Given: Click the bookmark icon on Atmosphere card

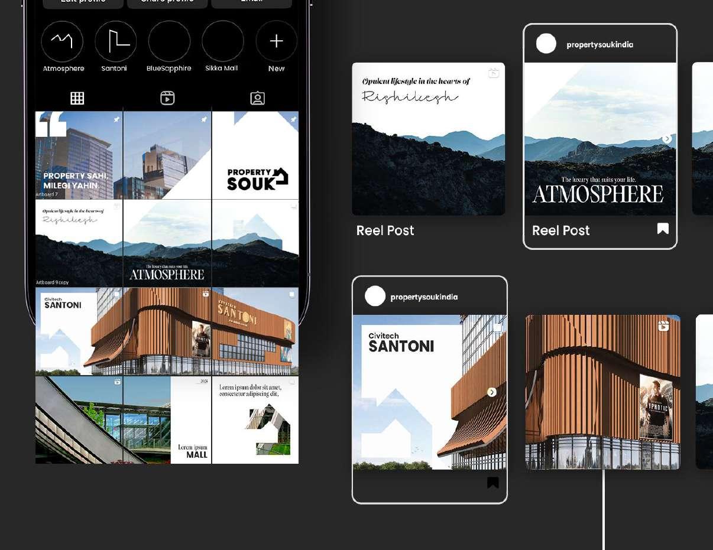Looking at the screenshot, I should pos(663,229).
